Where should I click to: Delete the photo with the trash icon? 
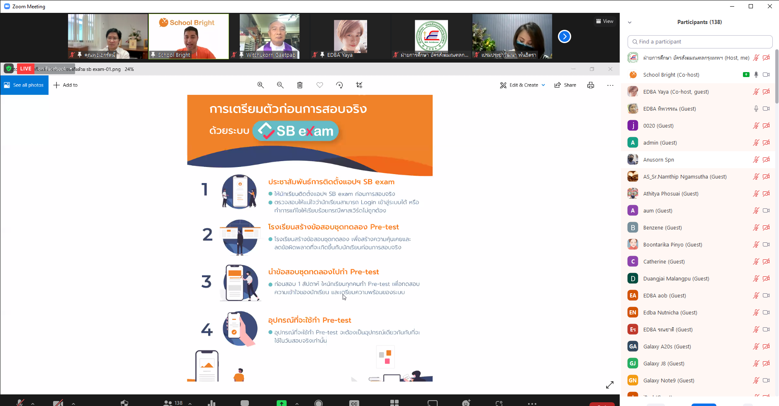[300, 85]
